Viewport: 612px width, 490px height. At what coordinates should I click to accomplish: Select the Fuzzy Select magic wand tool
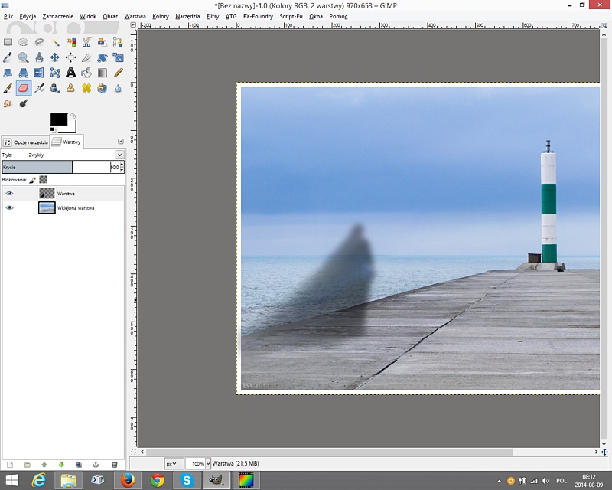click(55, 42)
